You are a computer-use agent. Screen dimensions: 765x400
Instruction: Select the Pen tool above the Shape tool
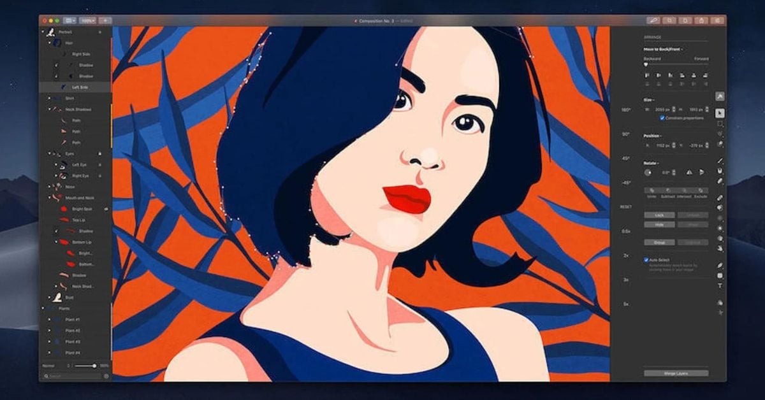tap(720, 265)
